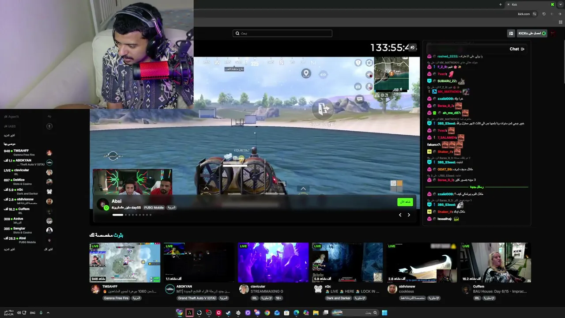Select the Grand Theft Auto V tag

pyautogui.click(x=197, y=298)
